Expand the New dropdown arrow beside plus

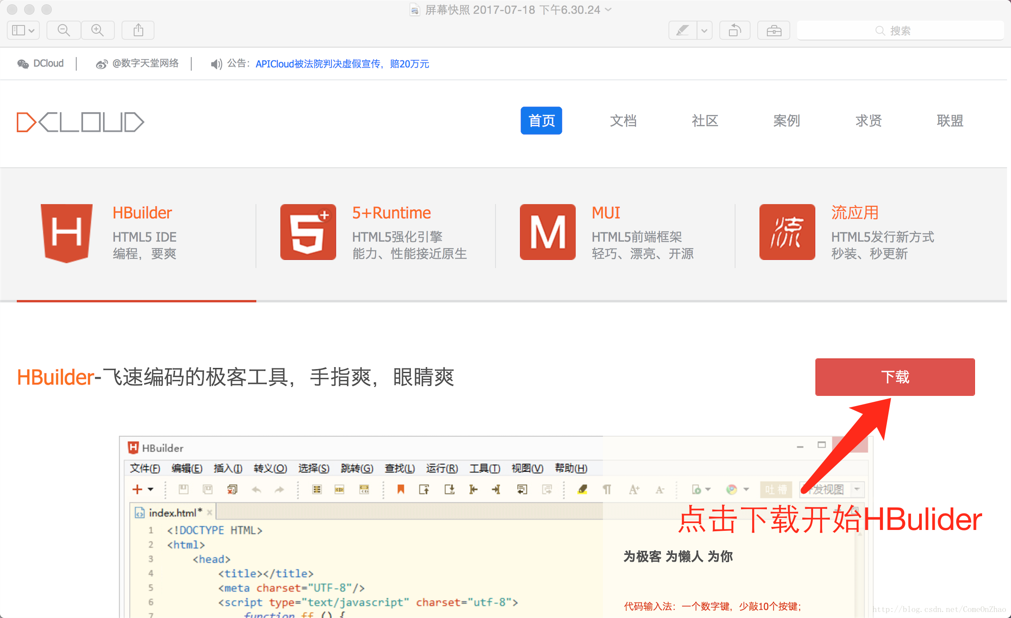pos(151,489)
